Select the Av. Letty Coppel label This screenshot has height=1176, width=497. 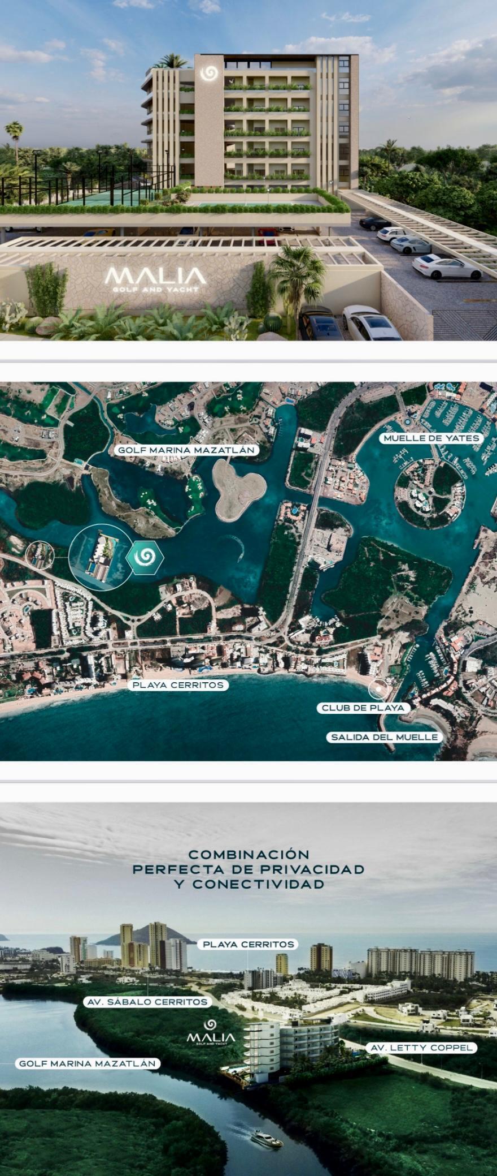(421, 1048)
